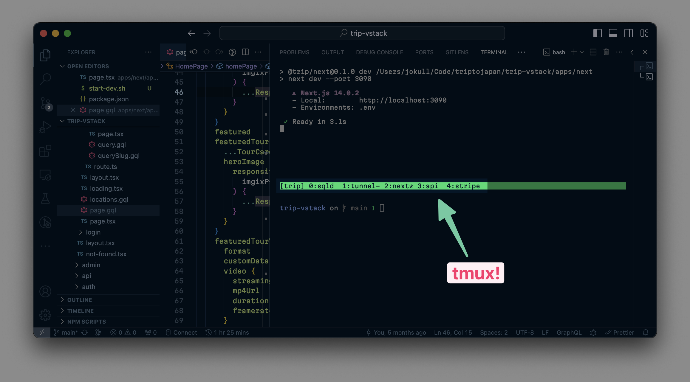Image resolution: width=690 pixels, height=382 pixels.
Task: Open the Search view in the activity bar
Action: [45, 79]
